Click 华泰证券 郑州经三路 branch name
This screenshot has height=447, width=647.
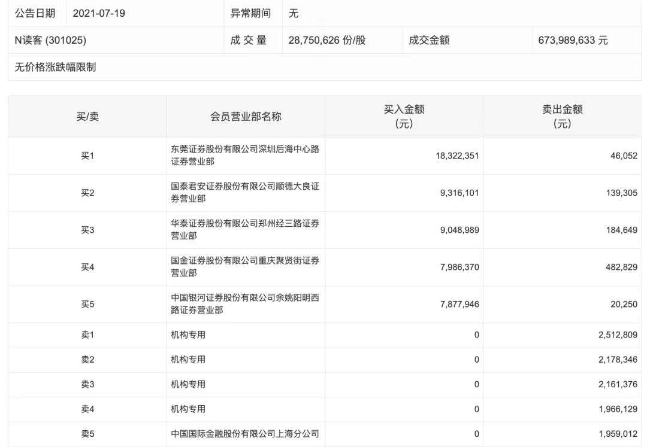click(245, 229)
